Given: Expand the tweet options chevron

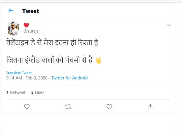Looking at the screenshot, I should [169, 25].
